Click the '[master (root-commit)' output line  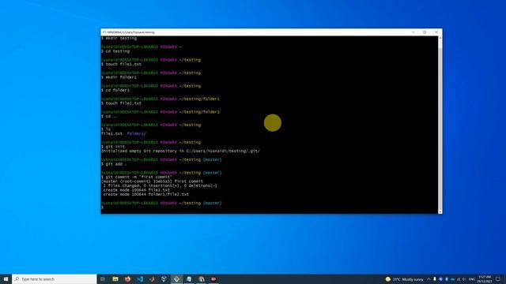(152, 181)
